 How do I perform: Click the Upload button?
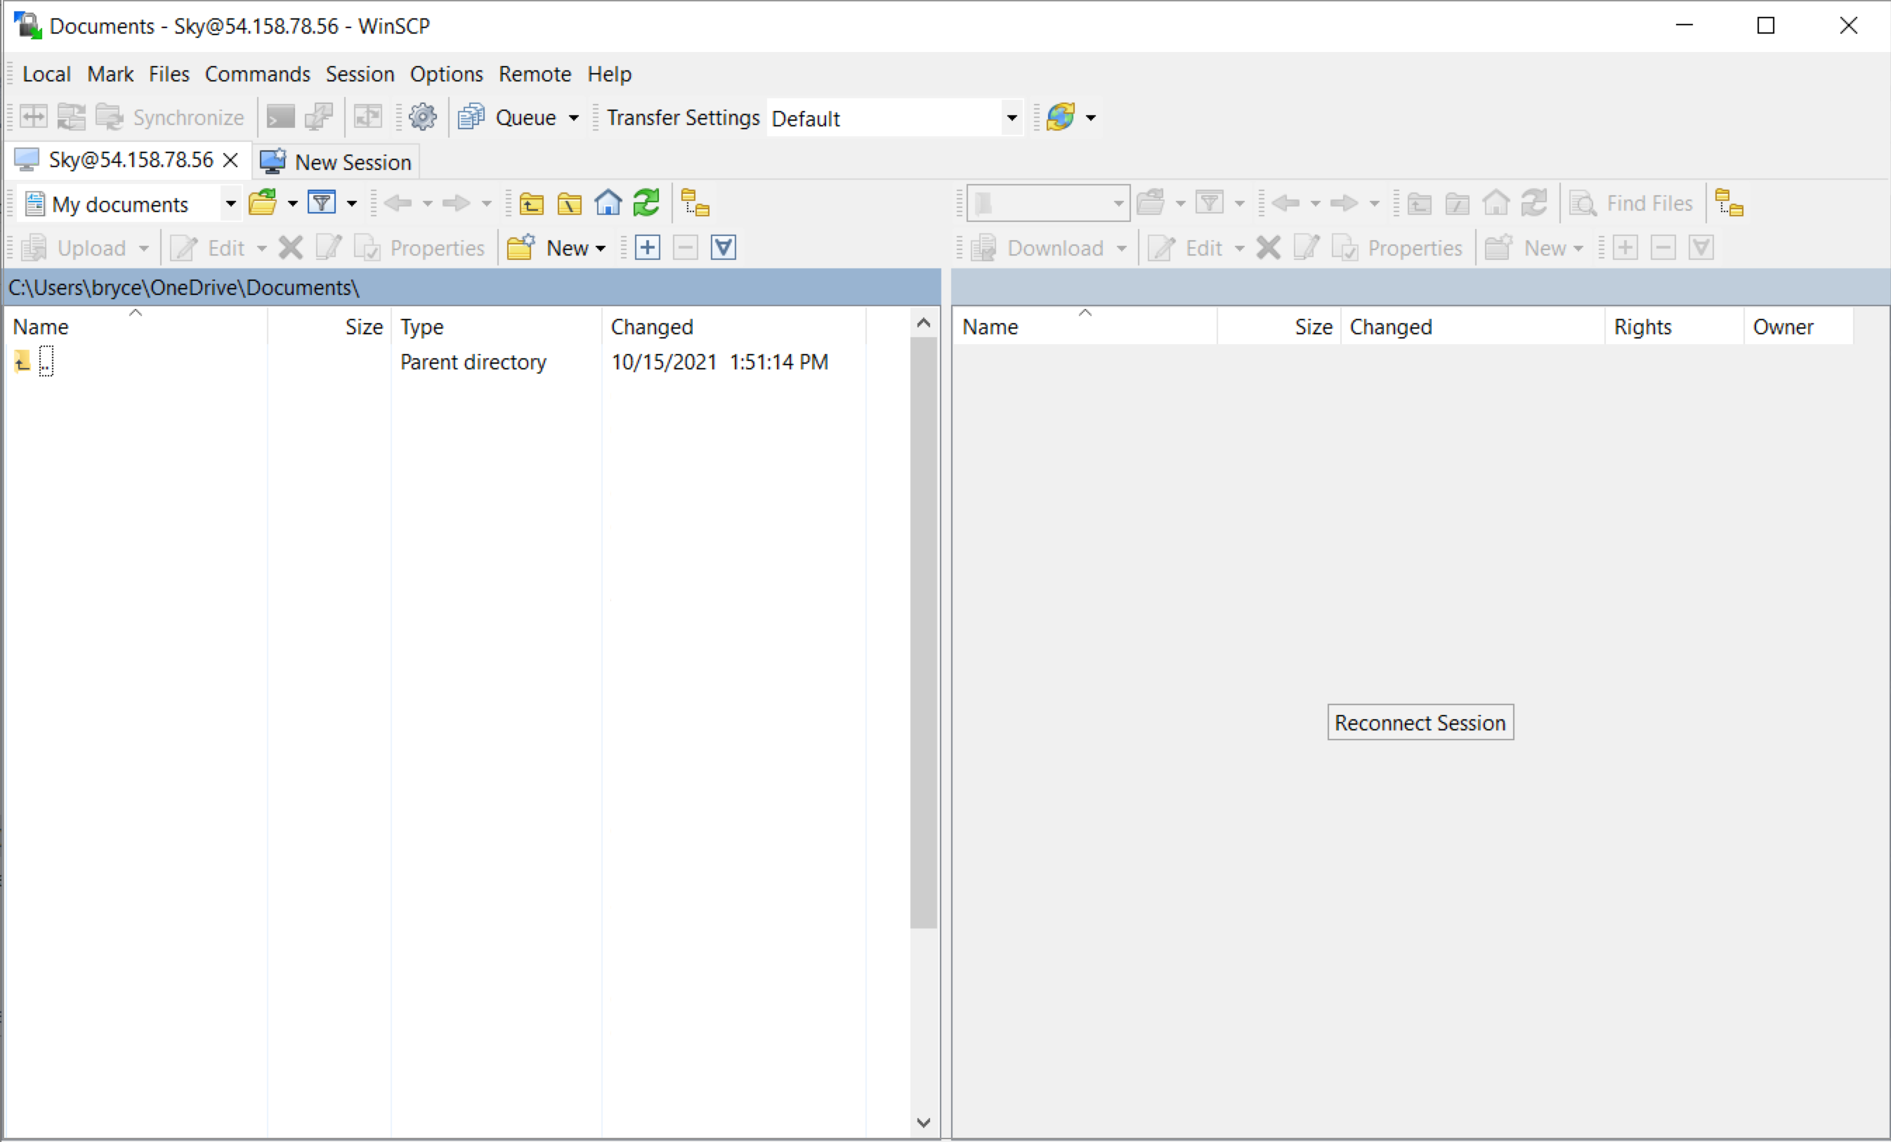pyautogui.click(x=75, y=248)
